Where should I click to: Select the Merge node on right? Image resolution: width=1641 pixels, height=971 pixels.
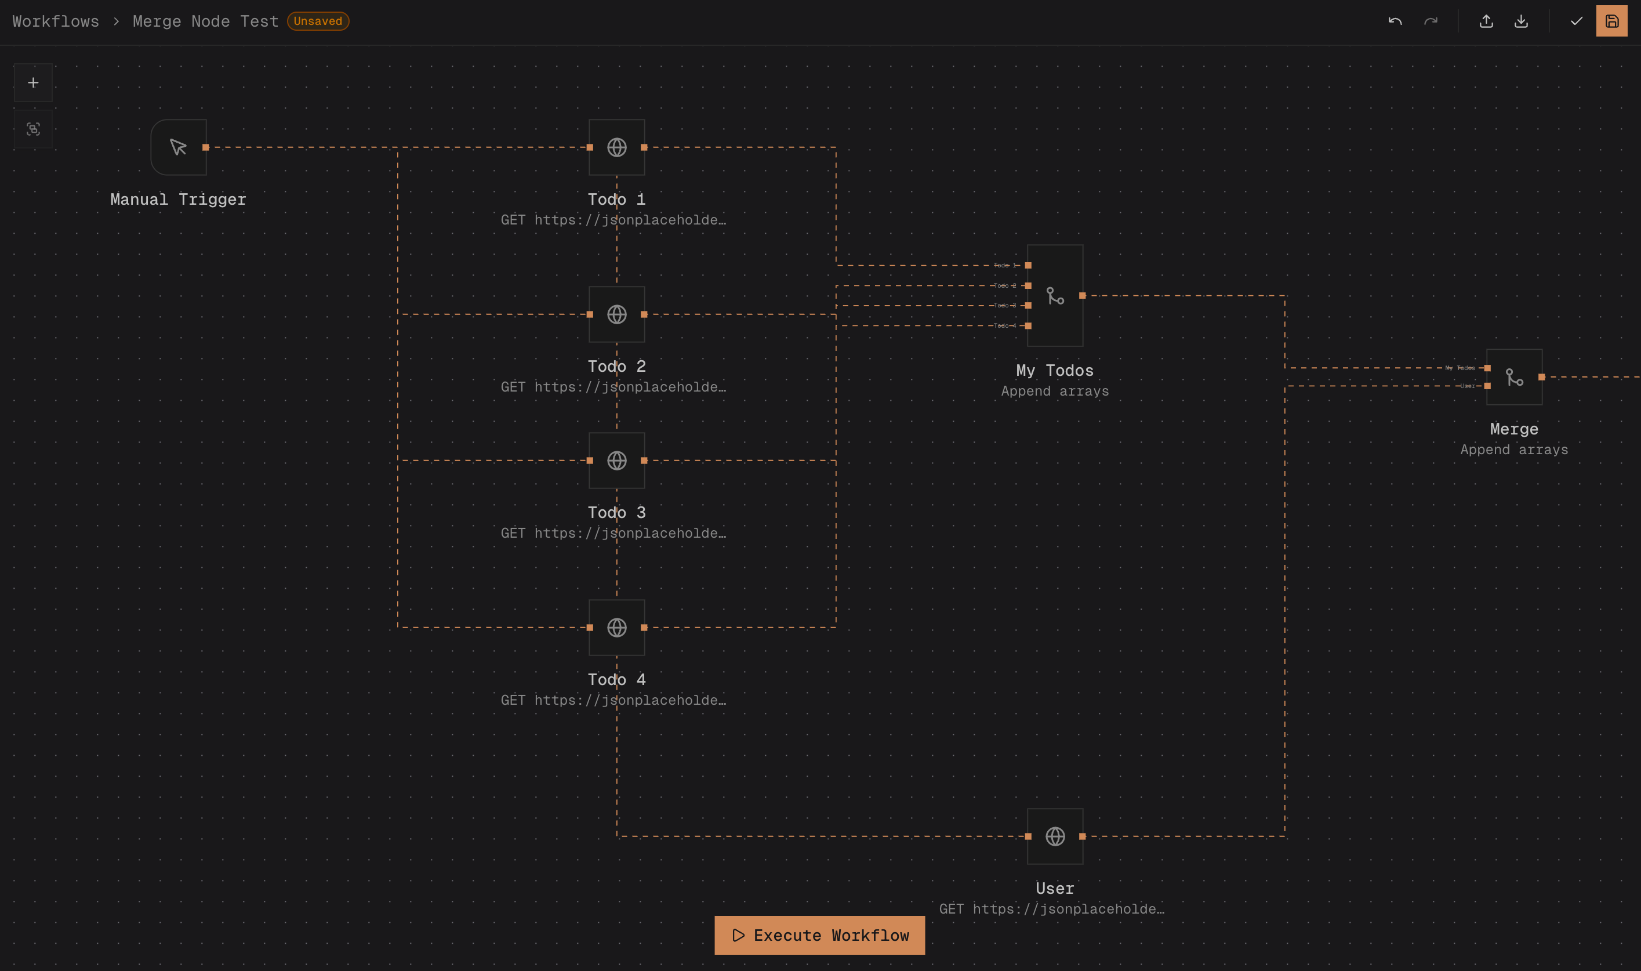1513,377
